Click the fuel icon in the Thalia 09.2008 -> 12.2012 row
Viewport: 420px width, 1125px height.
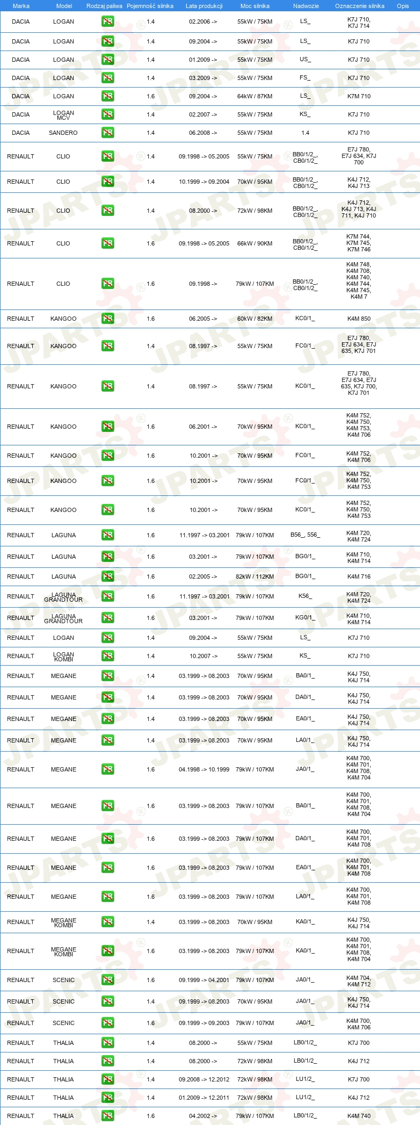click(107, 1079)
